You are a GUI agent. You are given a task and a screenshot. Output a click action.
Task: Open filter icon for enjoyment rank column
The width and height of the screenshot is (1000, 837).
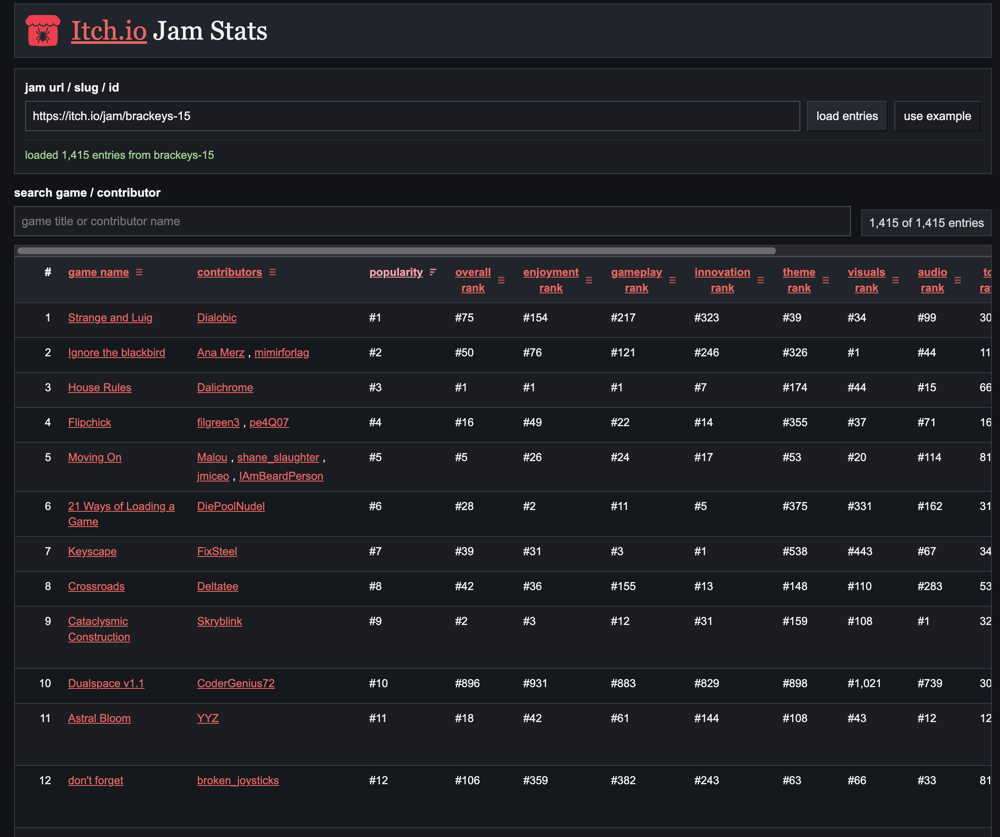589,281
